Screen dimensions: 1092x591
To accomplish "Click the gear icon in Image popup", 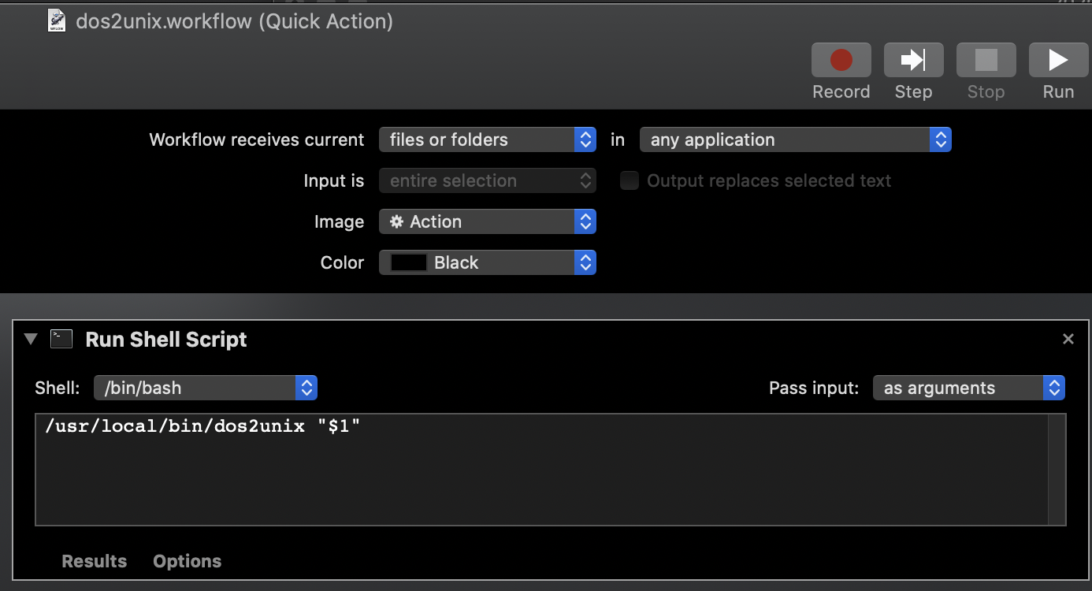I will coord(397,221).
